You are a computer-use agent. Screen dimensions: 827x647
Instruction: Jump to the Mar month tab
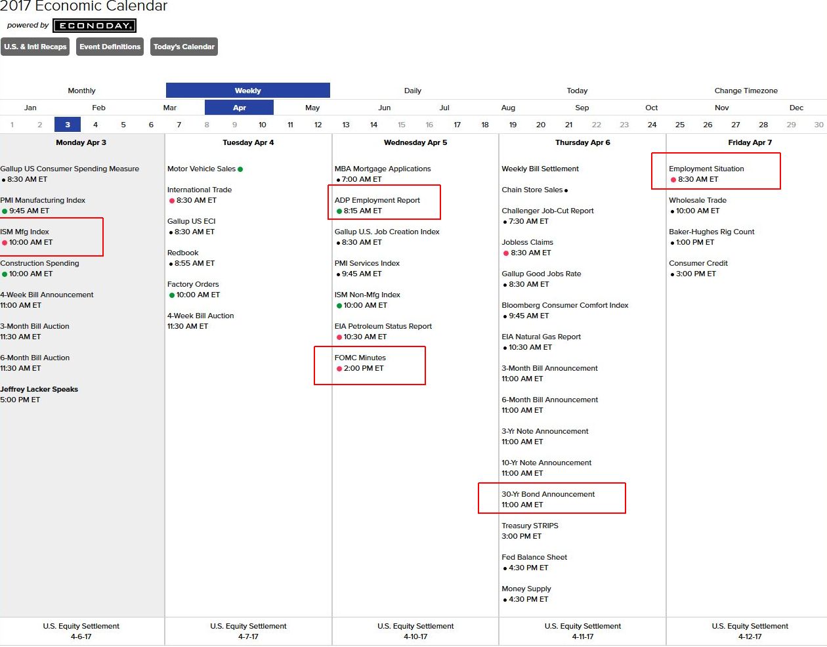click(170, 108)
